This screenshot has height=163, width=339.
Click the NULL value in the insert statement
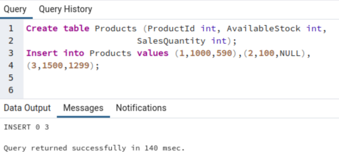(290, 53)
